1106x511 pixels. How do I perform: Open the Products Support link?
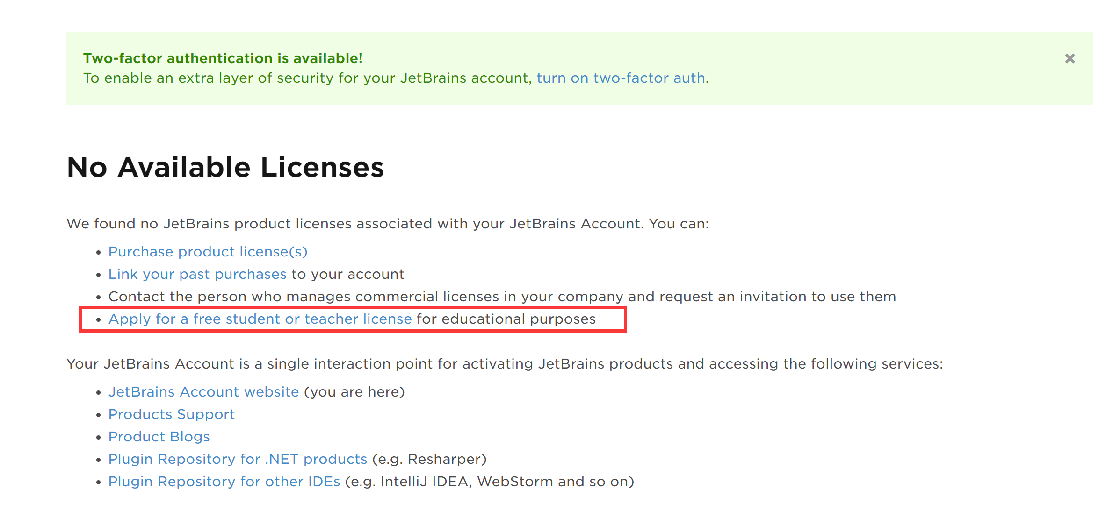pyautogui.click(x=172, y=414)
